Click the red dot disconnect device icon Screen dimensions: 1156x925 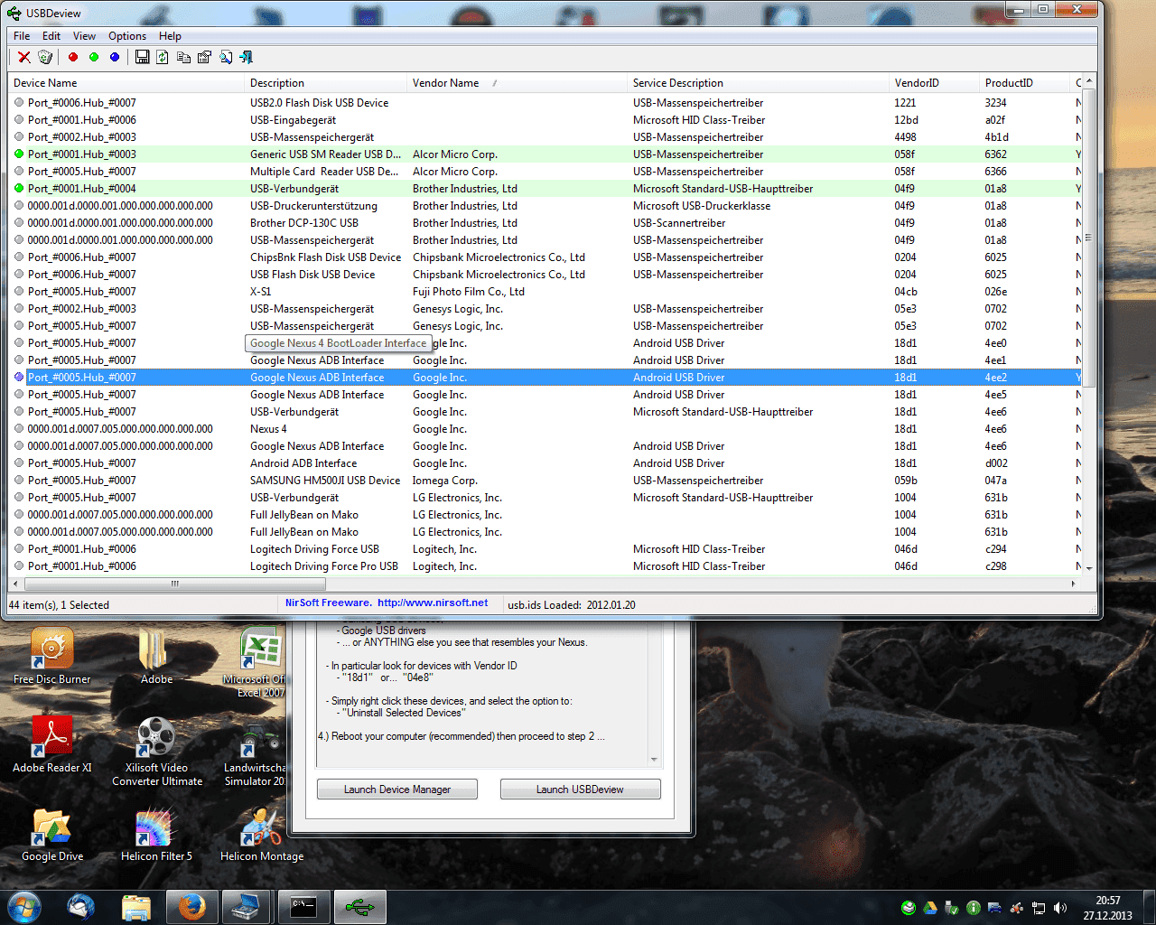(x=73, y=57)
